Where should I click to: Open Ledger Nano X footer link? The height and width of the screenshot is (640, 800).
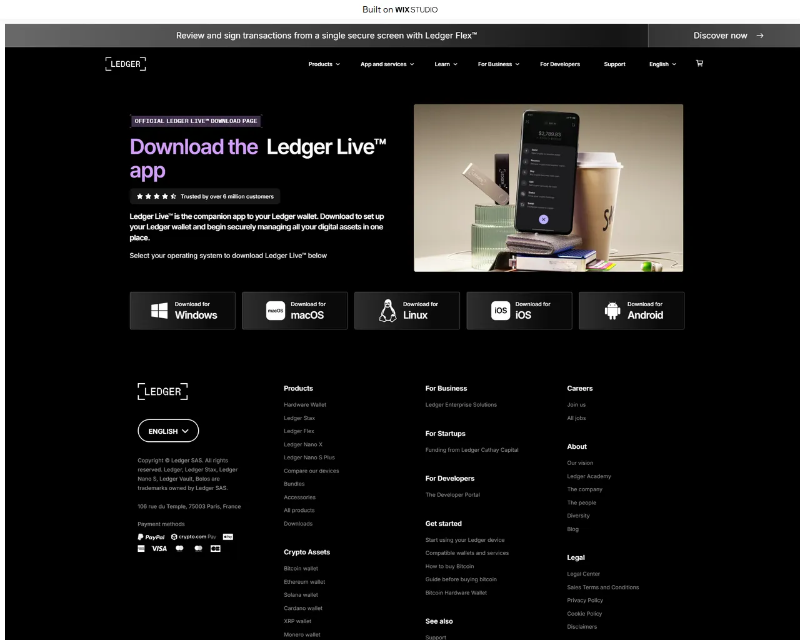click(303, 444)
